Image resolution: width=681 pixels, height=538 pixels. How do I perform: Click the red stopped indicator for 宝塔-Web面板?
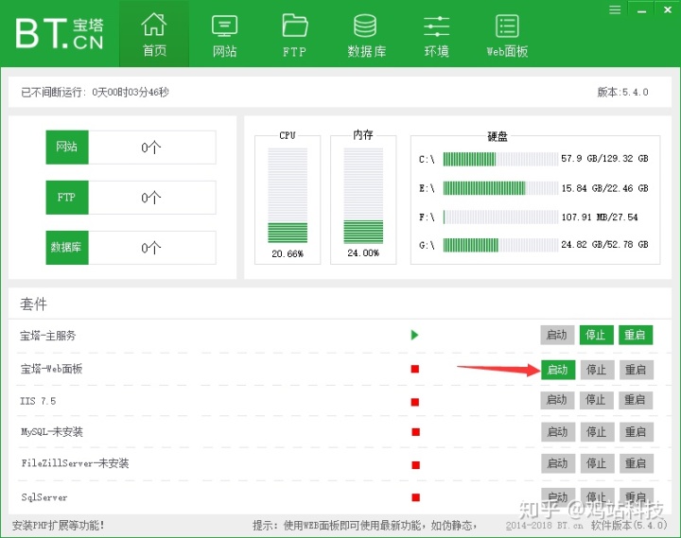[415, 369]
